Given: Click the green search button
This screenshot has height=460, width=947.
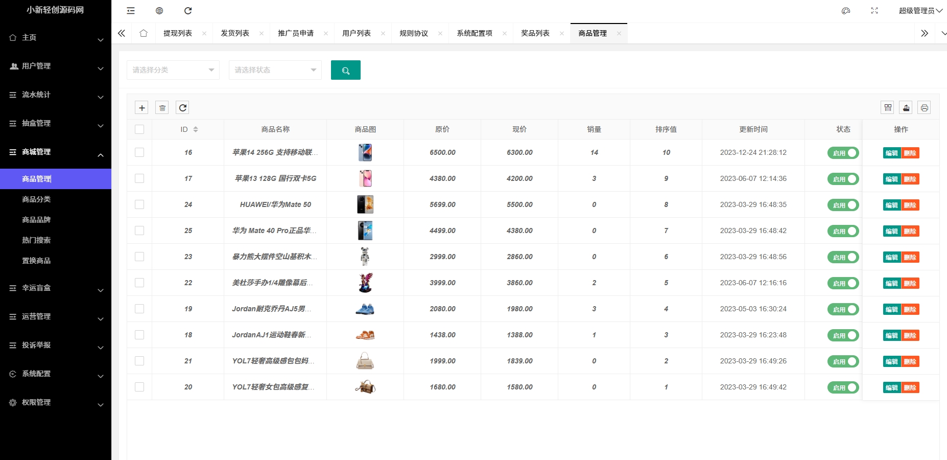Looking at the screenshot, I should click(346, 70).
